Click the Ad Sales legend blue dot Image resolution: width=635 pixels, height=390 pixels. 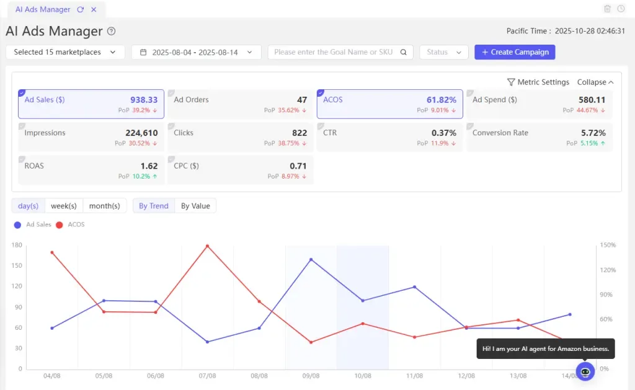coord(17,225)
